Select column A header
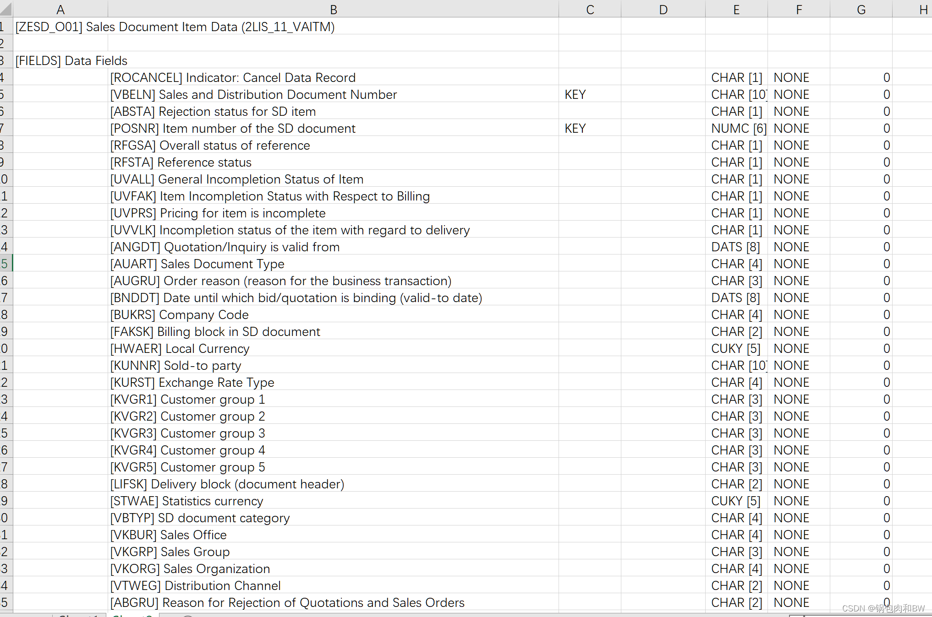The width and height of the screenshot is (932, 617). click(x=60, y=10)
